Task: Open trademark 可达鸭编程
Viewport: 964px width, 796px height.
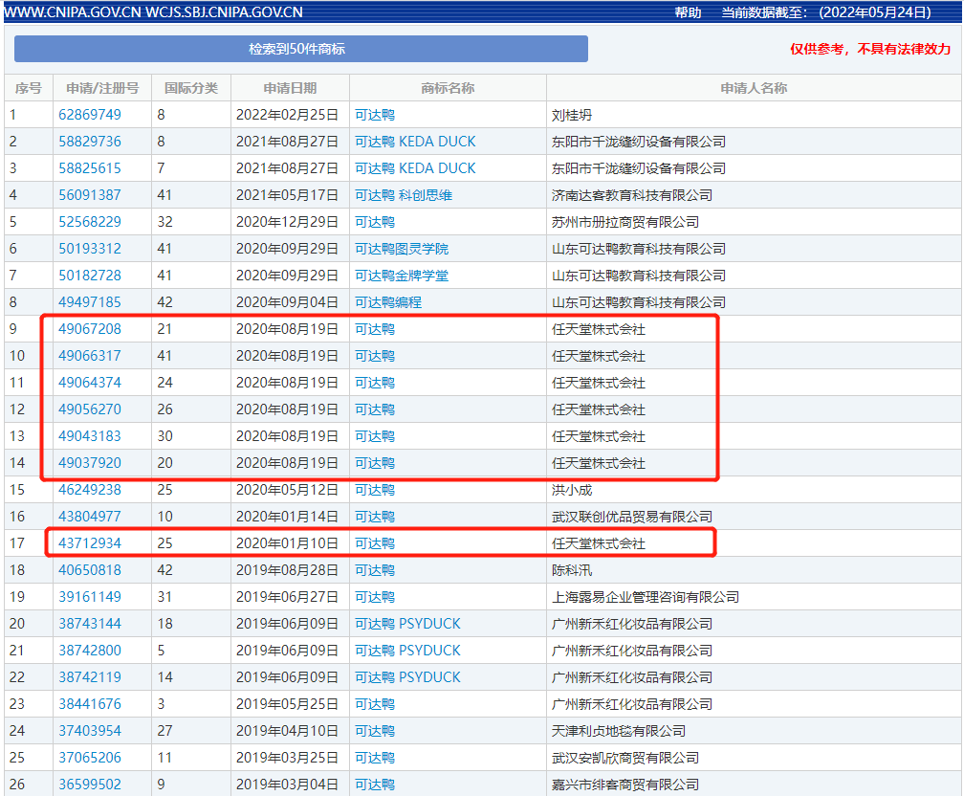Action: tap(388, 302)
